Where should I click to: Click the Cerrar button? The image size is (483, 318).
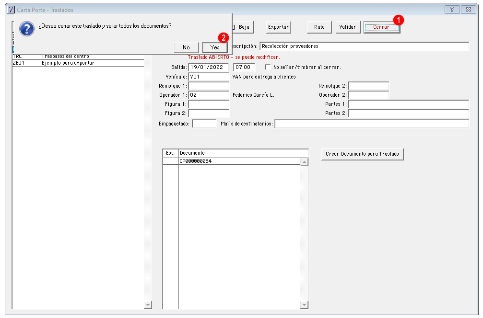[381, 27]
